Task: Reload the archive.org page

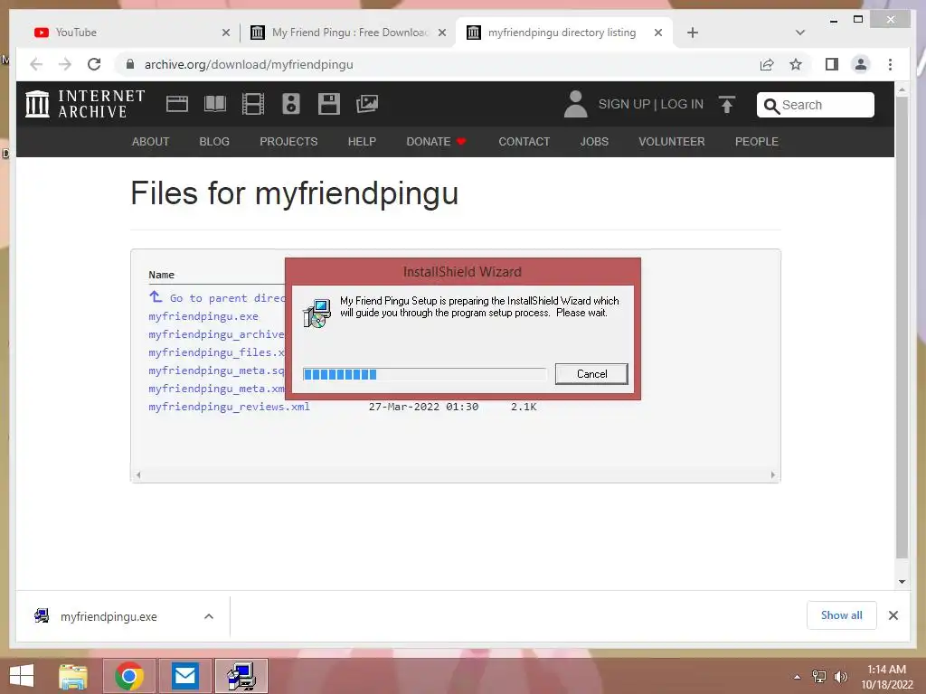Action: [94, 64]
